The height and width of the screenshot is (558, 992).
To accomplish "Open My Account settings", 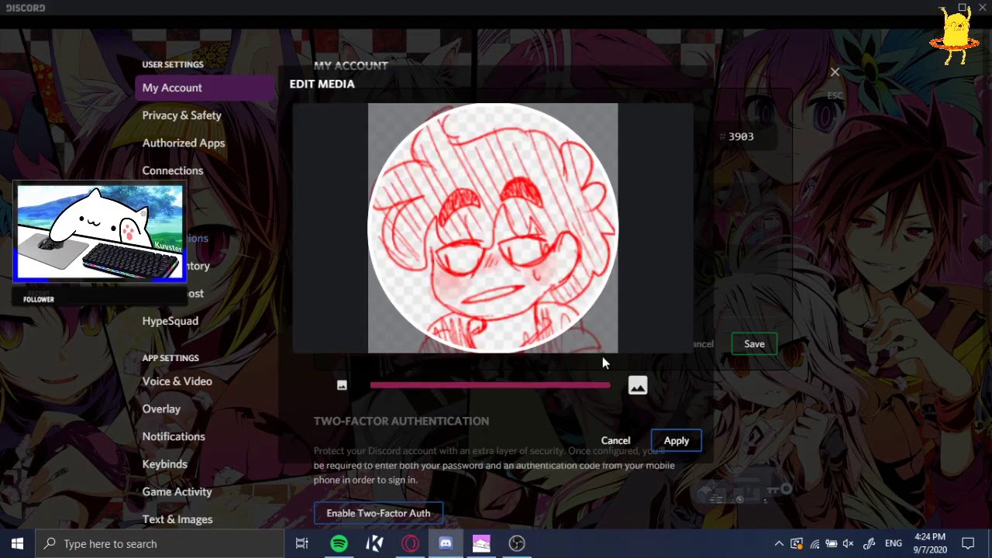I will coord(205,88).
